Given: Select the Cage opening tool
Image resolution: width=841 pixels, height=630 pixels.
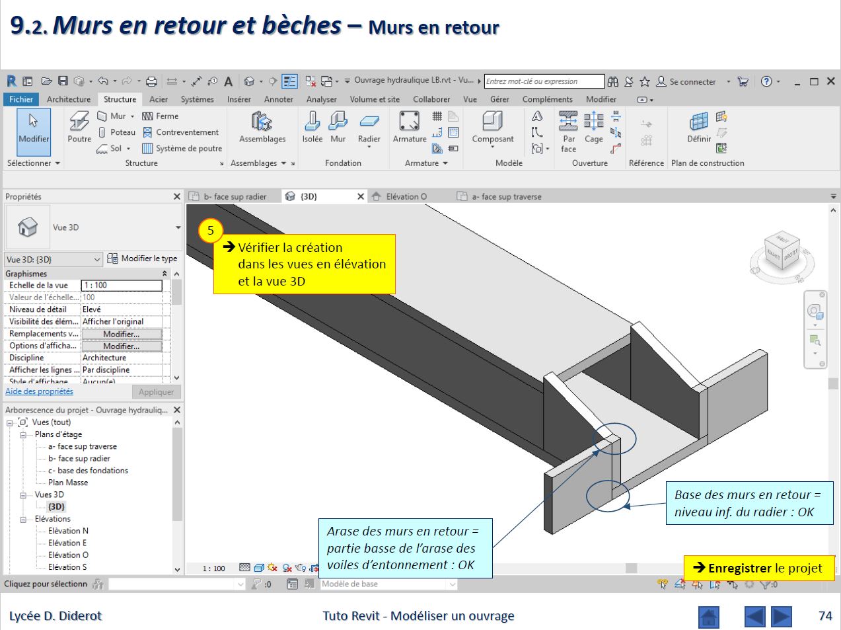Looking at the screenshot, I should pyautogui.click(x=593, y=126).
